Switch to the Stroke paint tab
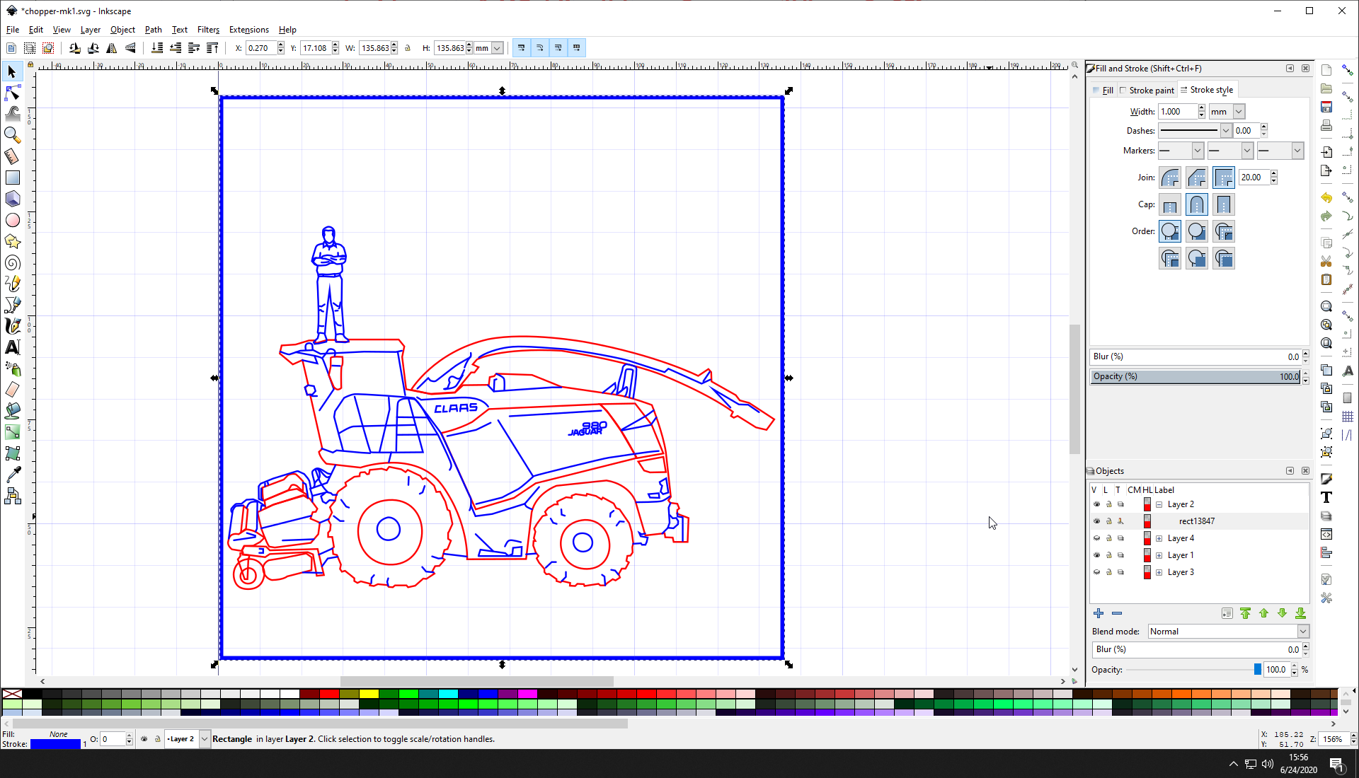This screenshot has height=778, width=1359. (1147, 91)
